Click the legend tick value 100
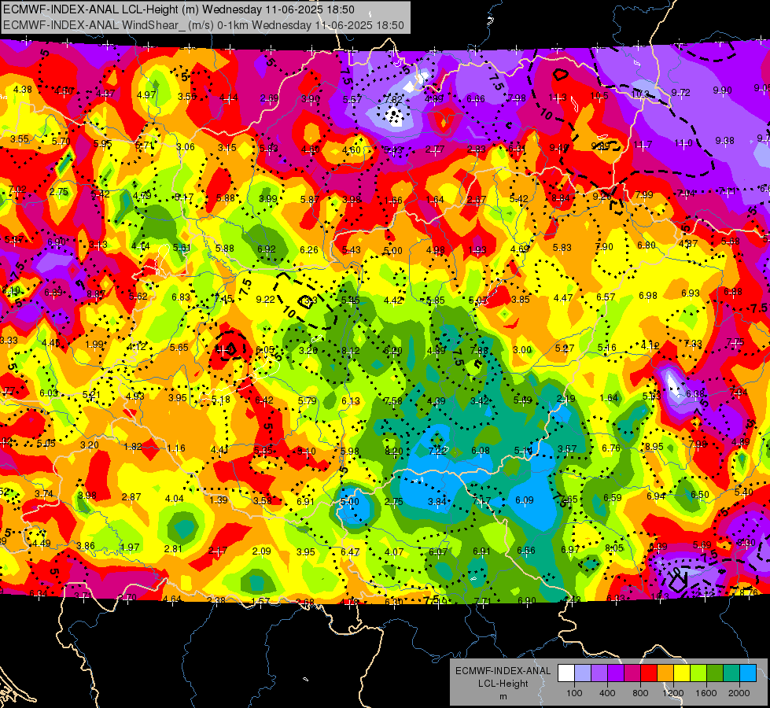The width and height of the screenshot is (770, 708). coord(574,693)
